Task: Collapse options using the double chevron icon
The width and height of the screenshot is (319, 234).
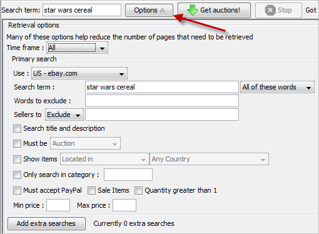Action: click(x=162, y=10)
